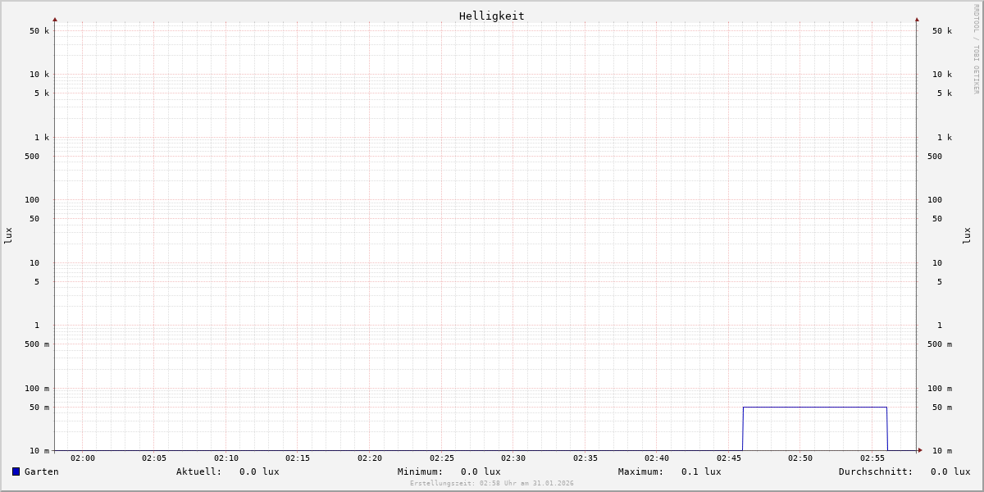Click the Aktuell value label

click(227, 471)
